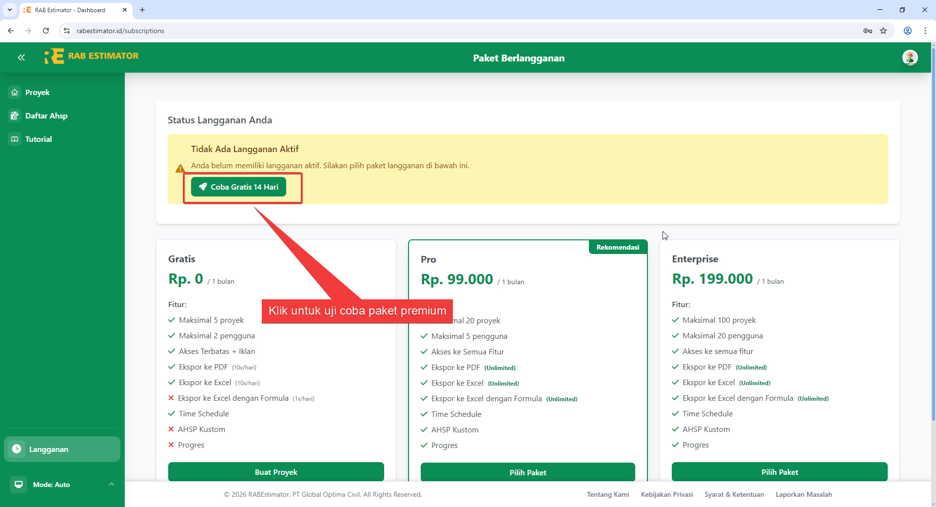
Task: Click the Tutorial book icon
Action: 15,139
